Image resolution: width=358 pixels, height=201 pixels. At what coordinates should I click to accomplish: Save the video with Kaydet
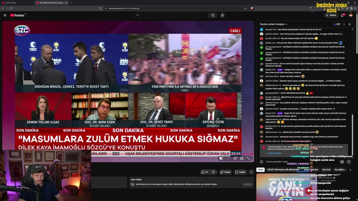(240, 172)
